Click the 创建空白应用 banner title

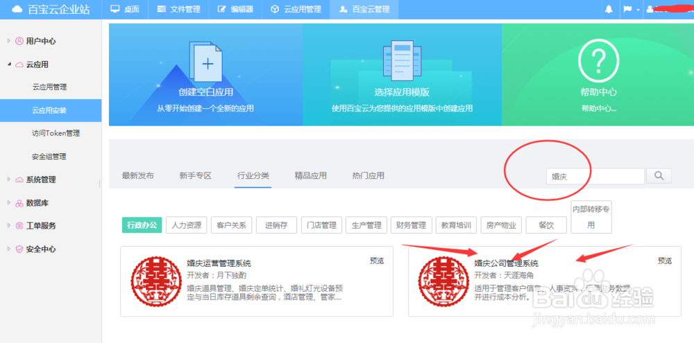(x=206, y=92)
